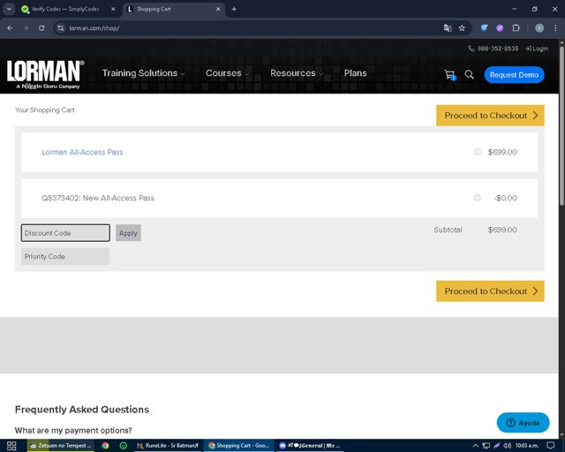Click the Ayuda help button
The image size is (565, 452).
[x=523, y=423]
